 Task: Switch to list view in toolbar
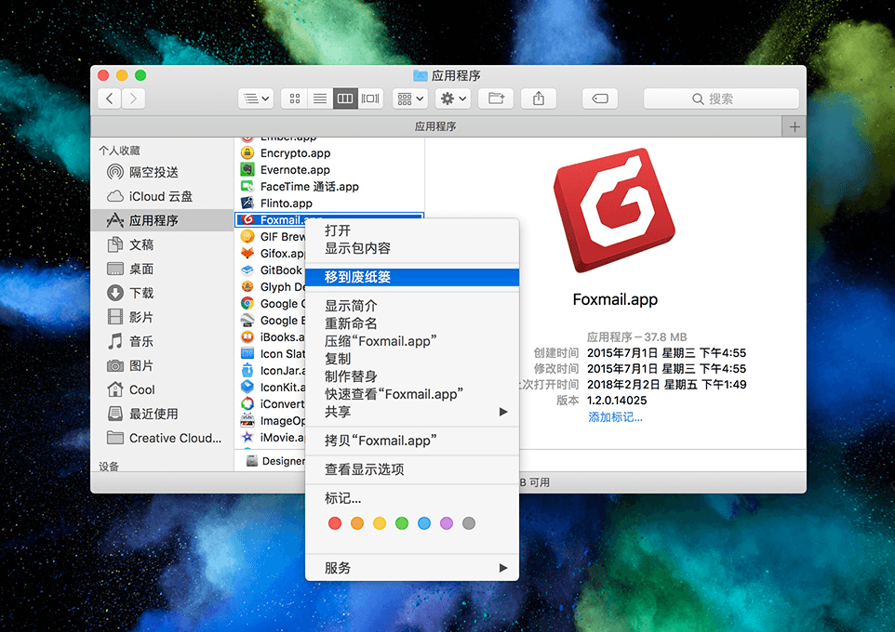320,99
